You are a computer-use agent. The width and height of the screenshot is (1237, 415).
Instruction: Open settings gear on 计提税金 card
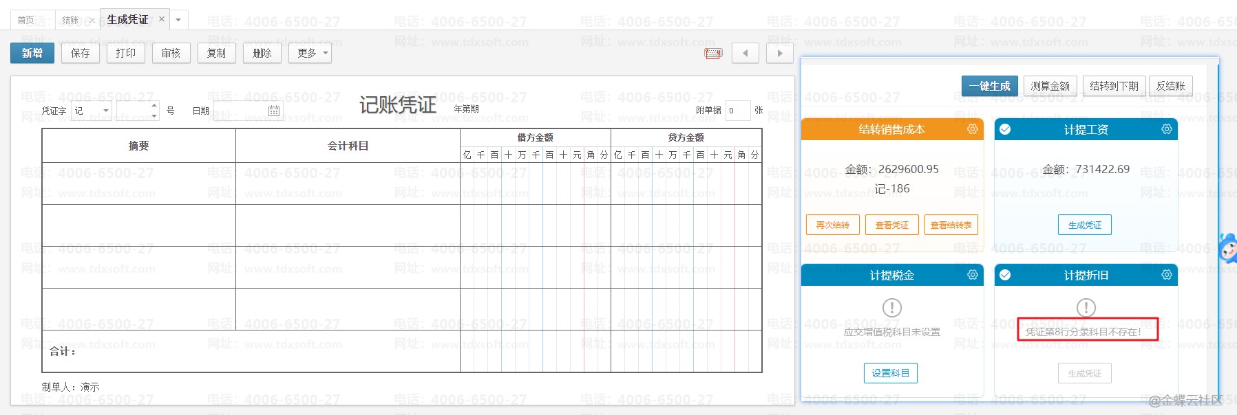[972, 275]
